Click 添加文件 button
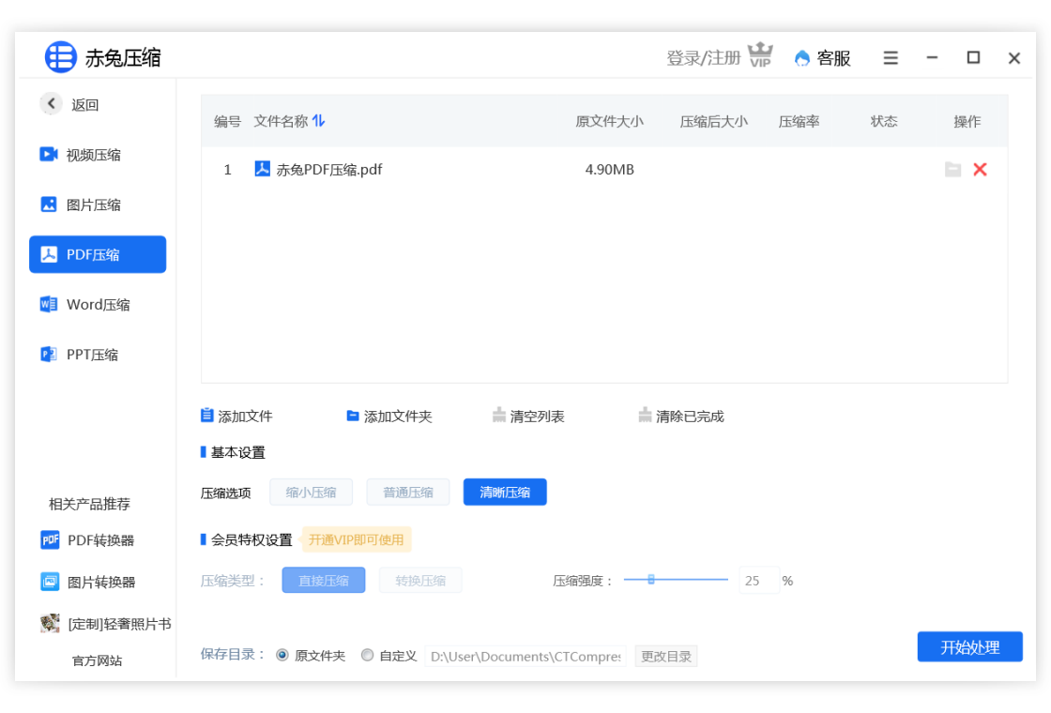The image size is (1051, 713). point(236,417)
